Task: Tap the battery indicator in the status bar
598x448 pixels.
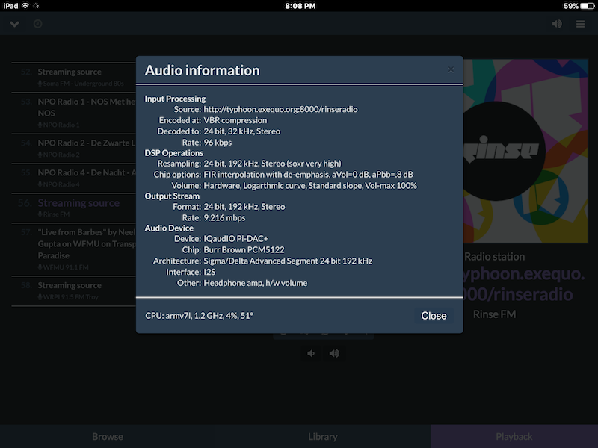Action: [587, 6]
